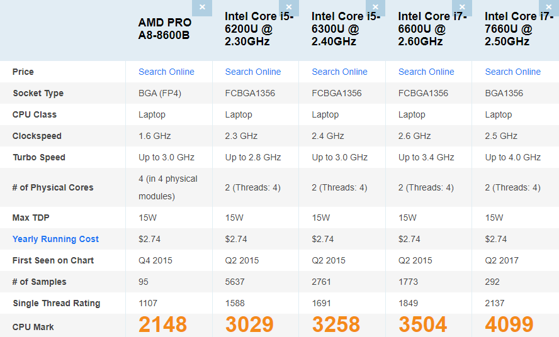This screenshot has height=337, width=559.
Task: Select the Intel Core i7-7660U @ 2.50GHz heading
Action: 519,29
